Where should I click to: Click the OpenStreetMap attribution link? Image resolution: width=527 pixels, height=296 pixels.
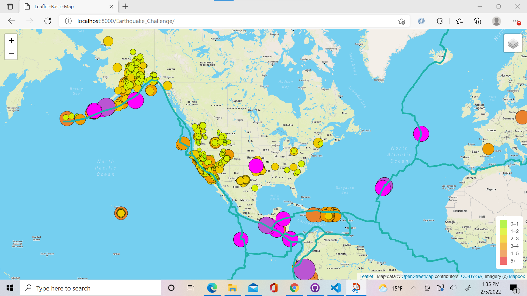(417, 276)
